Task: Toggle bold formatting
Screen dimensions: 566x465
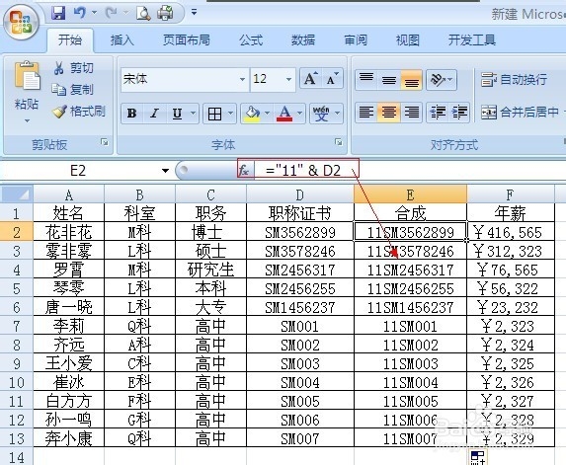Action: (132, 114)
